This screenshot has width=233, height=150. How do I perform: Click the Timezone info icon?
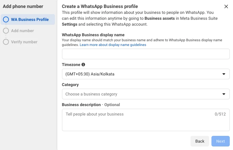pos(83,65)
